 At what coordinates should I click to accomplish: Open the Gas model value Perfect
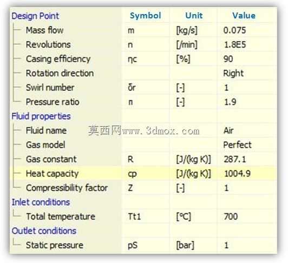pos(237,145)
